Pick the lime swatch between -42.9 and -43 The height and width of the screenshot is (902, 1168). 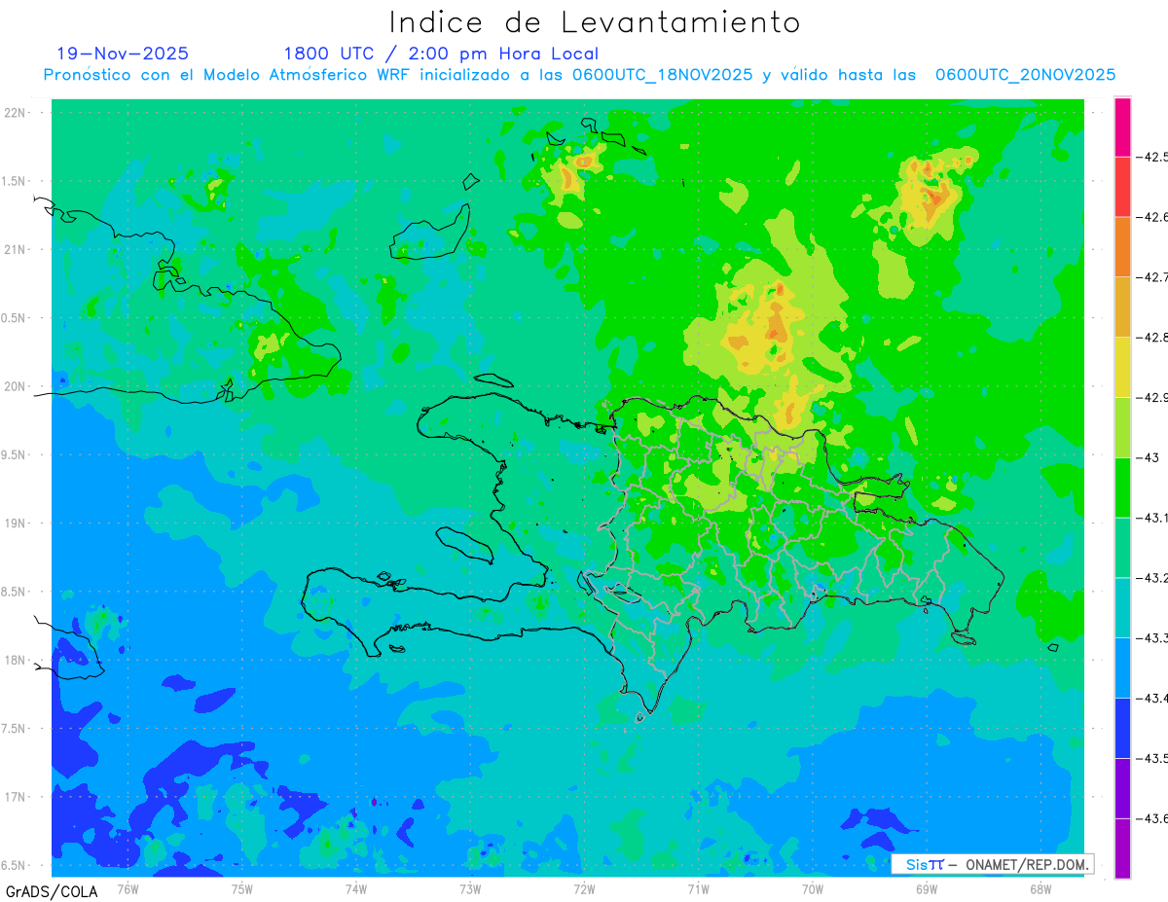click(1122, 427)
